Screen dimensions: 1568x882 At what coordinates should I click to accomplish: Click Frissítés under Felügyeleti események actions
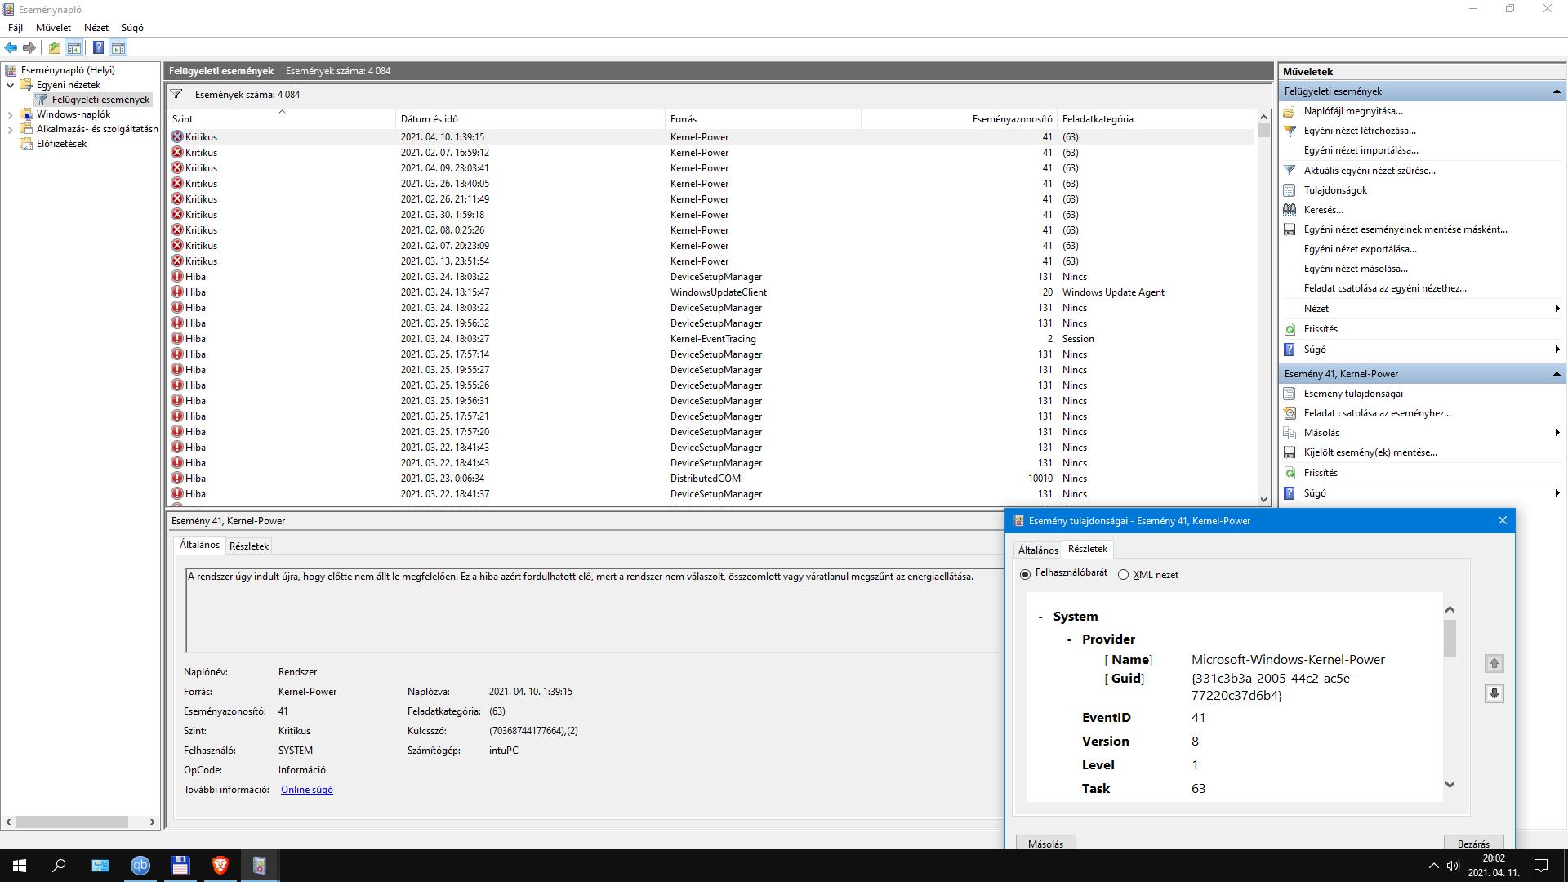click(x=1321, y=329)
